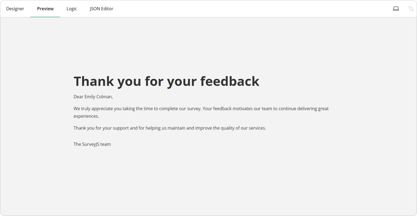Activate the landscape/portrait switch icon
The width and height of the screenshot is (417, 216).
(411, 8)
